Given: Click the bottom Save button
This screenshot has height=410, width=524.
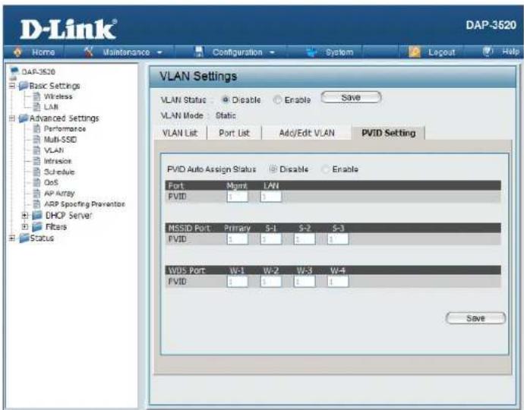Looking at the screenshot, I should 475,318.
